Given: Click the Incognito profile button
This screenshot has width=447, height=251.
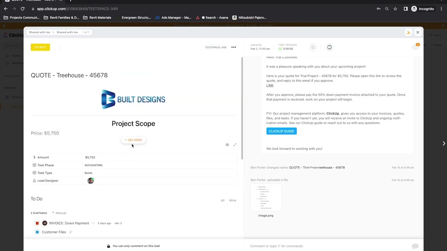Looking at the screenshot, I should pyautogui.click(x=423, y=9).
